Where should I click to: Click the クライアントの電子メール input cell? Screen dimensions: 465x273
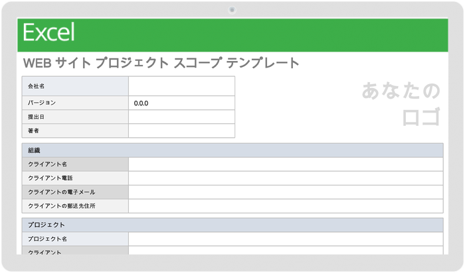point(286,192)
